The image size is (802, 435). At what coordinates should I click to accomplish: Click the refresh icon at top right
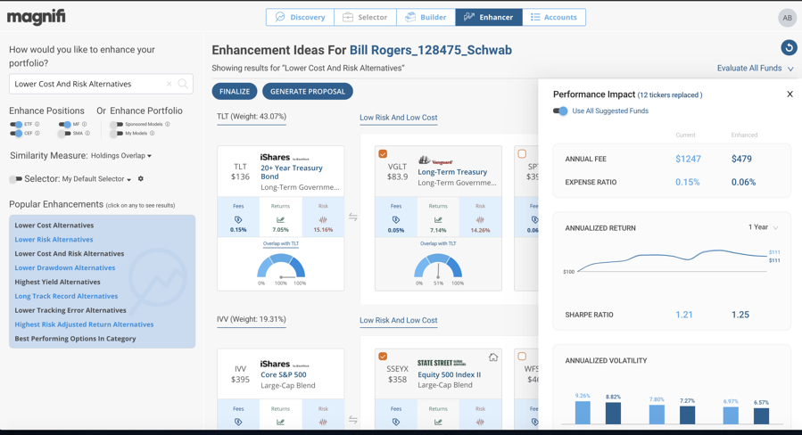point(789,47)
